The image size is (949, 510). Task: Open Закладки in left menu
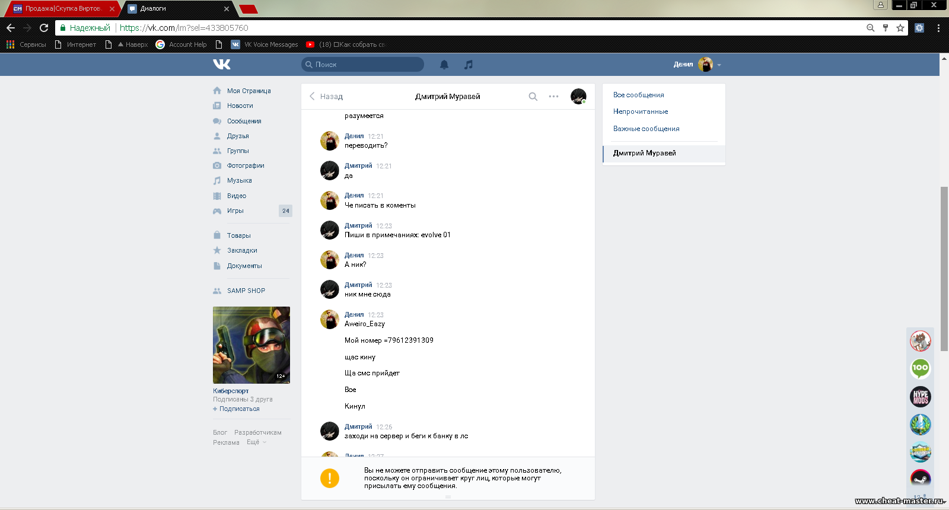(242, 250)
